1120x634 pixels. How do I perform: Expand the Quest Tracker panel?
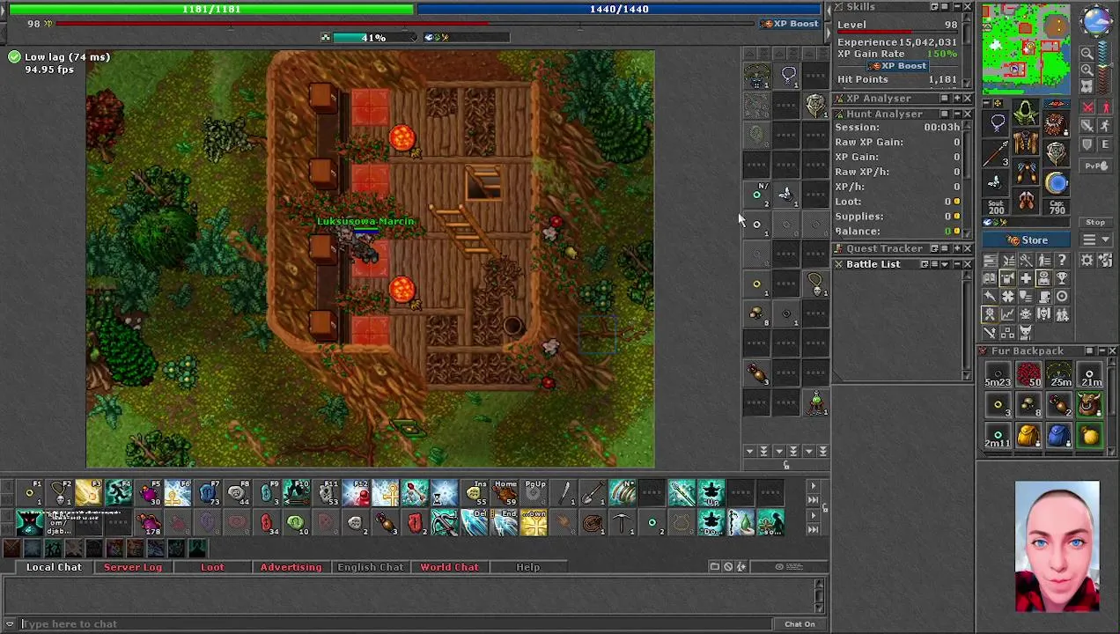click(x=955, y=249)
